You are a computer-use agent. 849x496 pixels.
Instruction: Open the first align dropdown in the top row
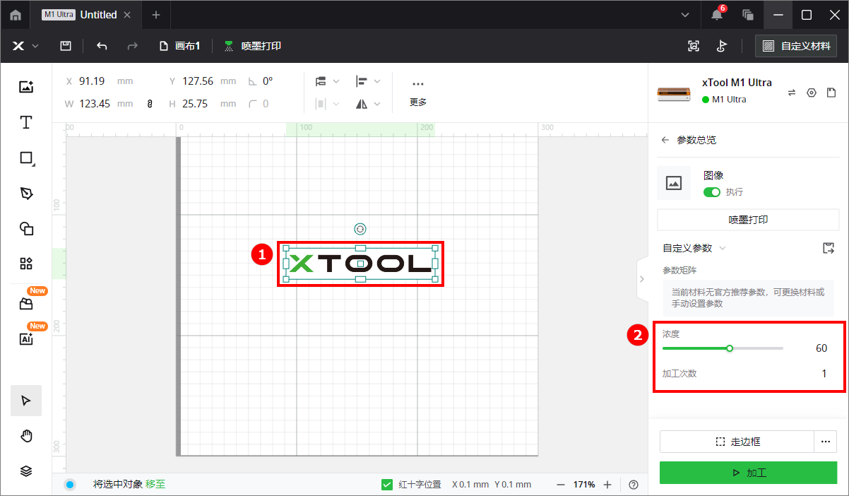click(327, 81)
